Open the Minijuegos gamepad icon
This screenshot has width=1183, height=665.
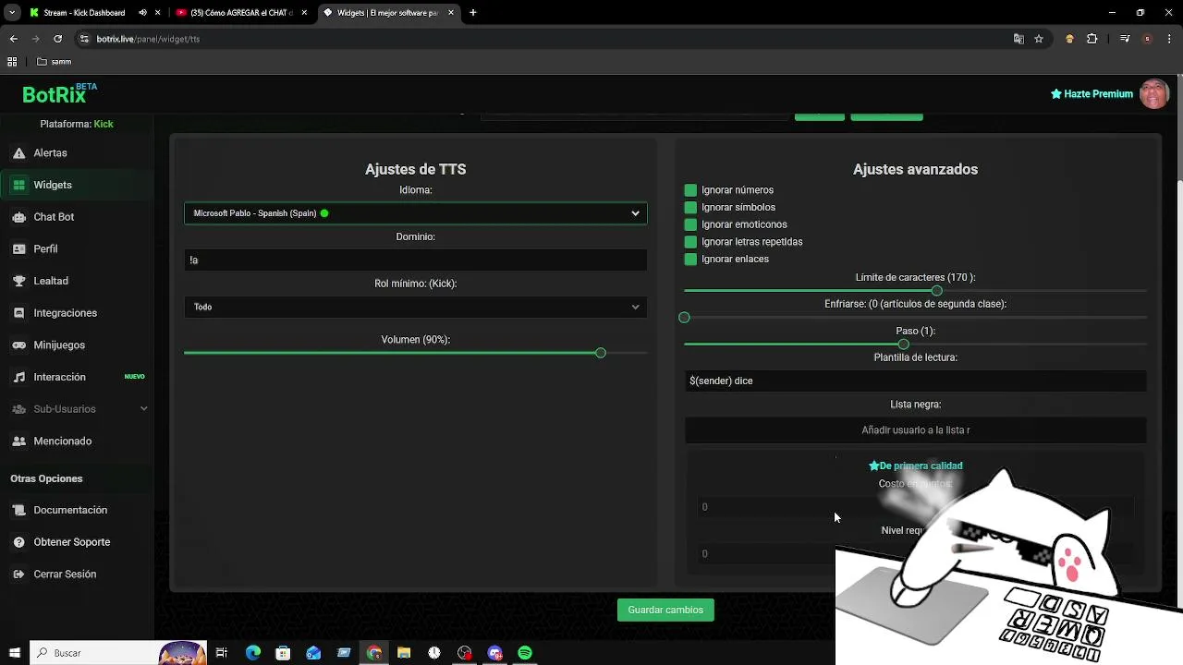point(18,345)
